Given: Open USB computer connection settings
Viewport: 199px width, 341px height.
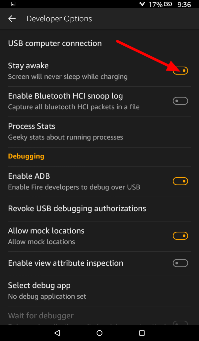Looking at the screenshot, I should (55, 43).
